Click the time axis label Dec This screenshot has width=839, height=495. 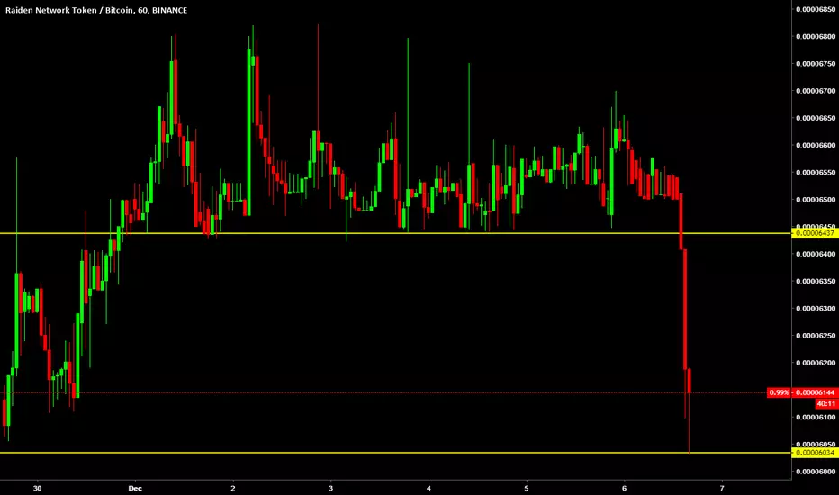[x=135, y=488]
